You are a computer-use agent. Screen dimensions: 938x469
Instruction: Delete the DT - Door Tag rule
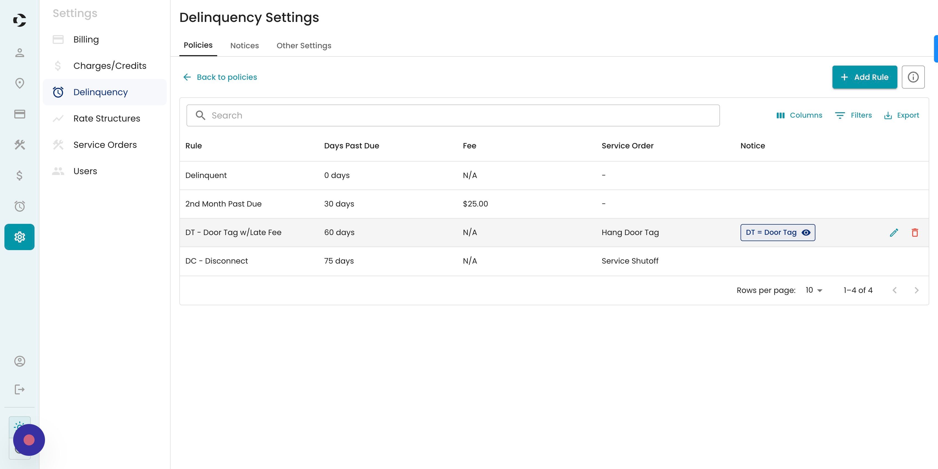[915, 232]
